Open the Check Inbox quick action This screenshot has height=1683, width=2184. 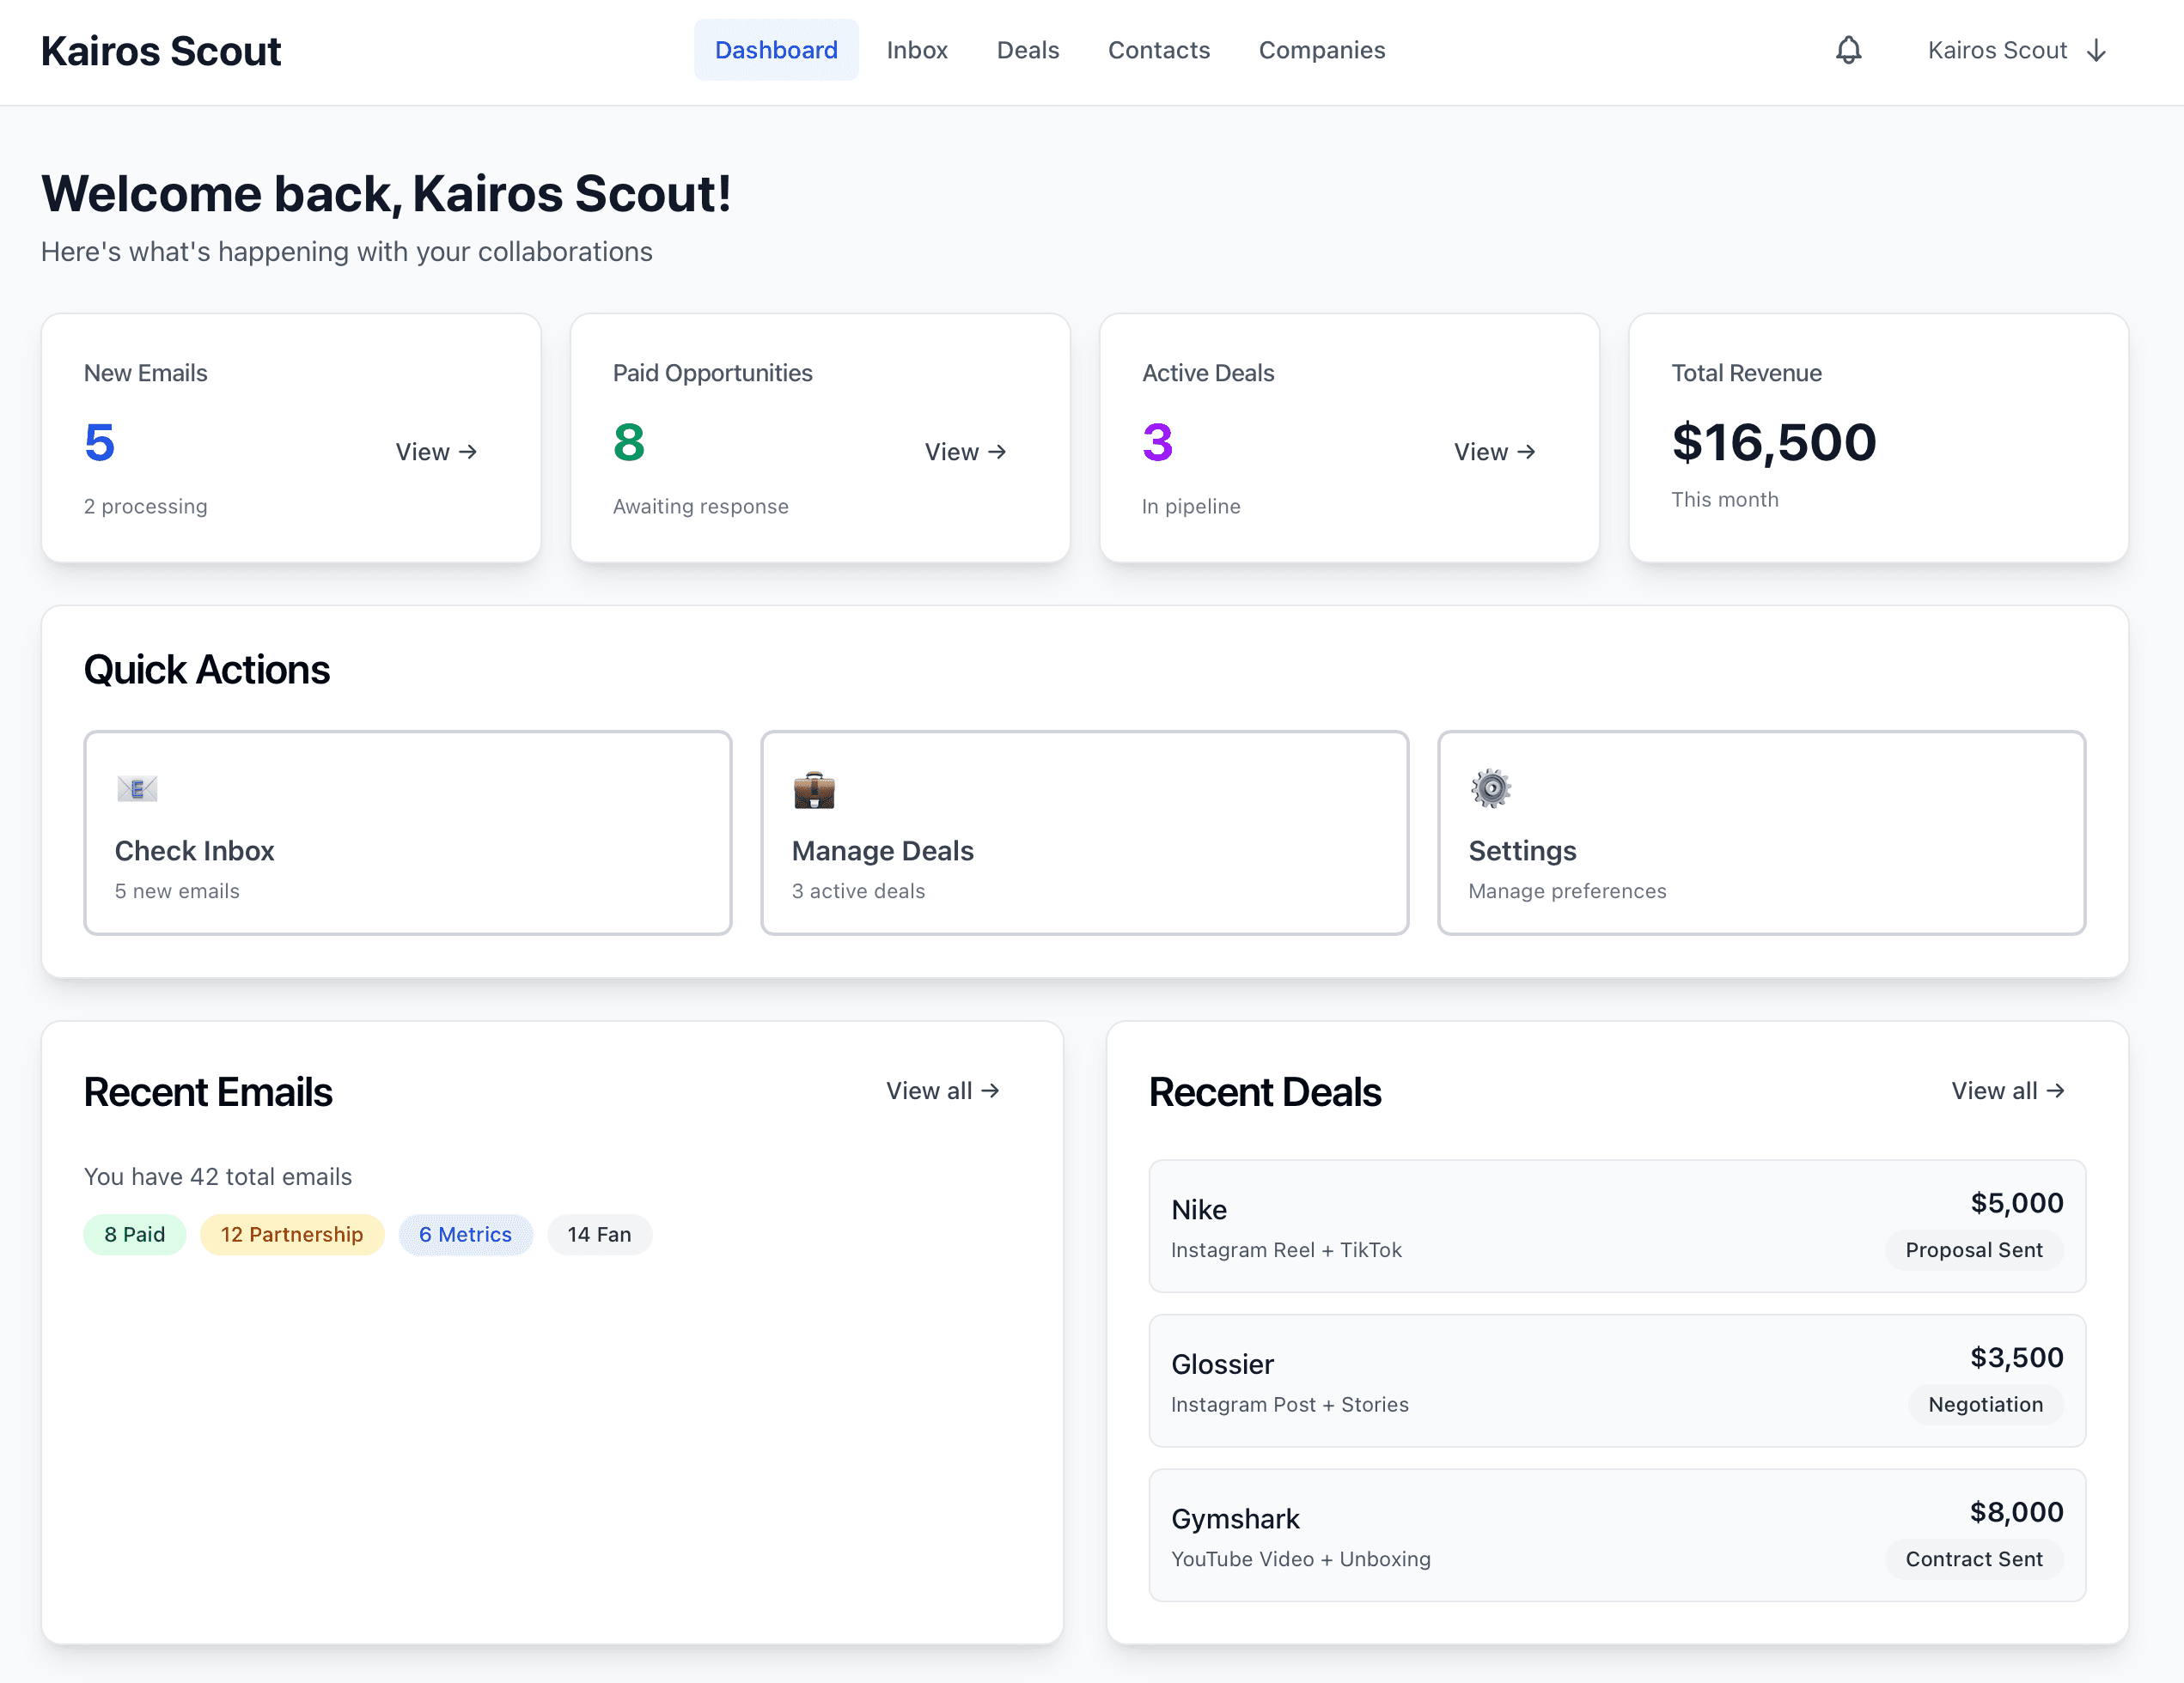click(407, 833)
